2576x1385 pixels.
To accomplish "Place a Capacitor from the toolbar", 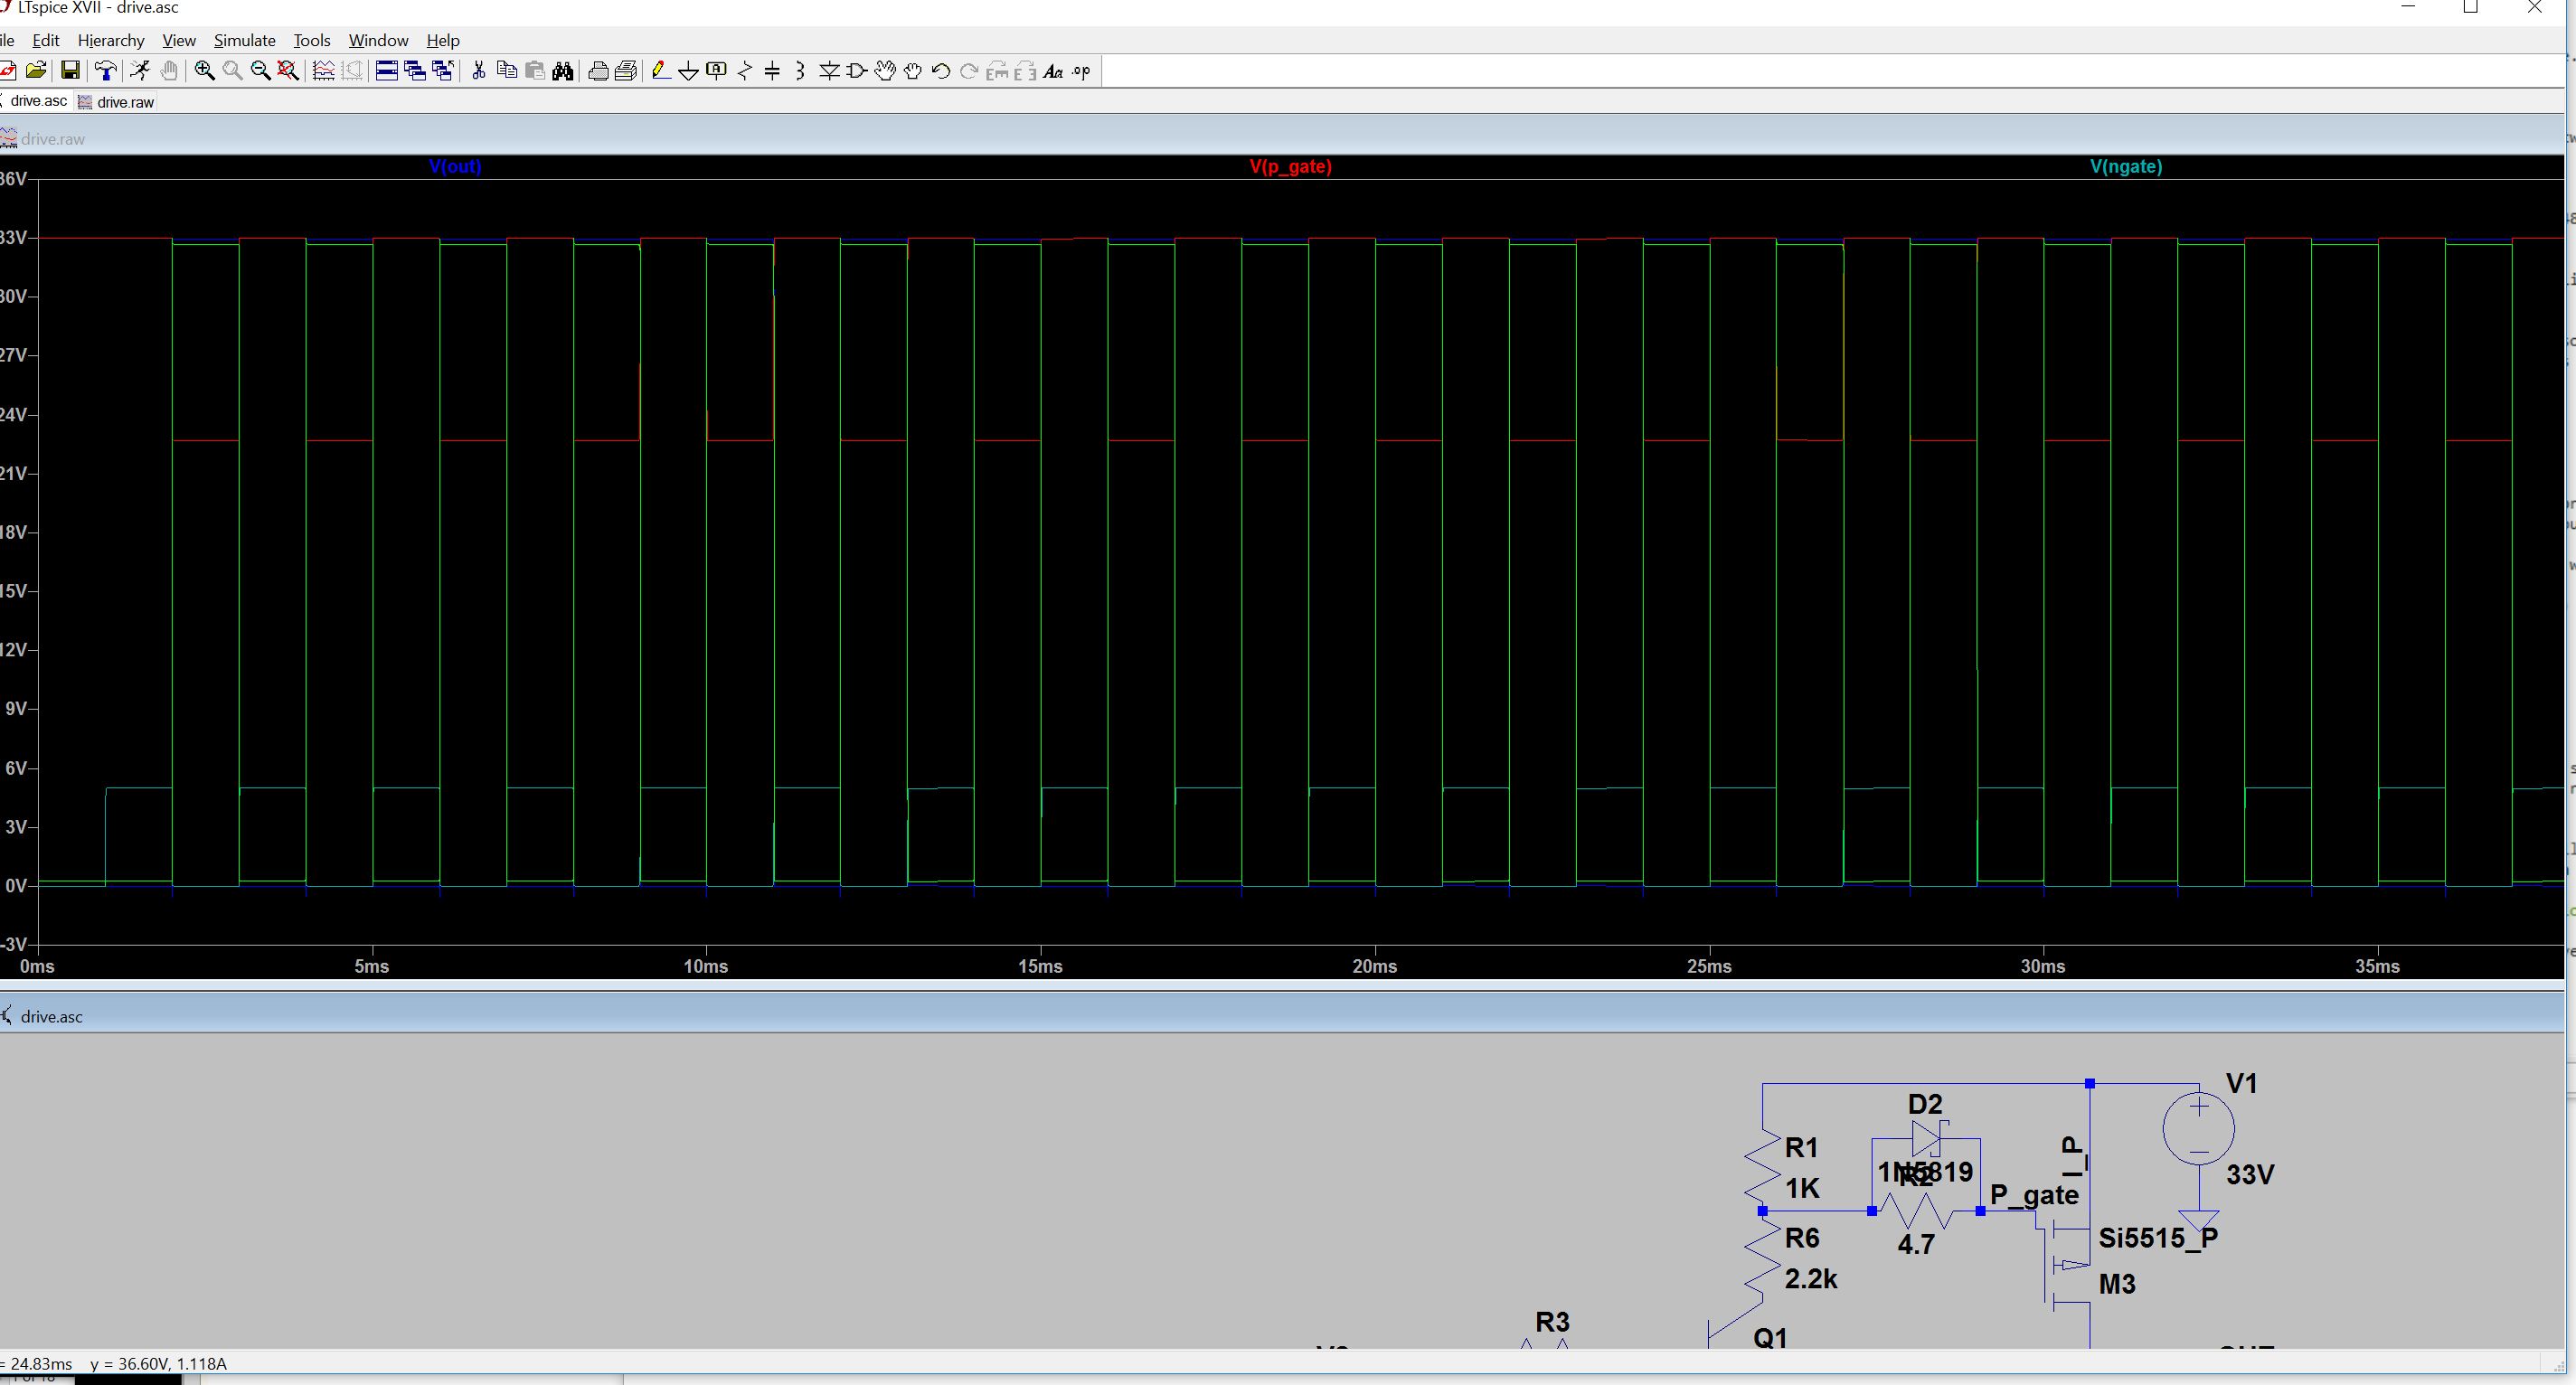I will click(772, 70).
